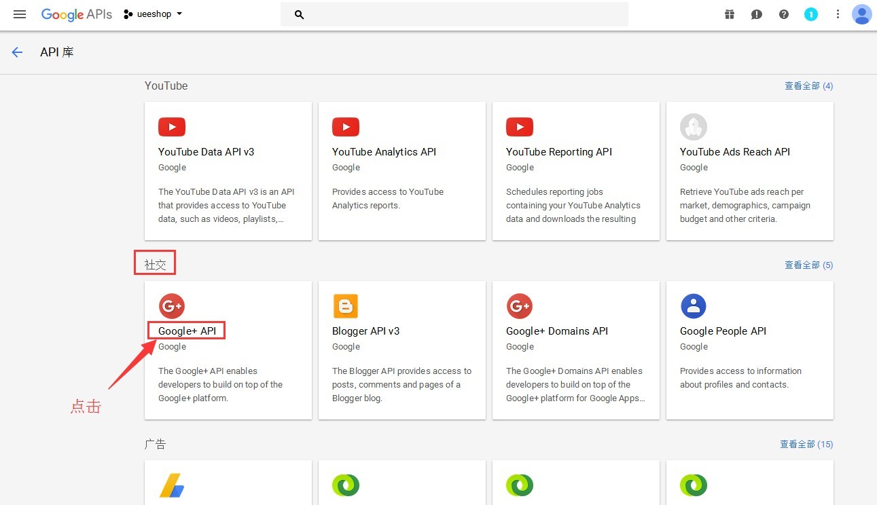The width and height of the screenshot is (877, 505).
Task: Open the YouTube Reporting API title
Action: (x=559, y=152)
